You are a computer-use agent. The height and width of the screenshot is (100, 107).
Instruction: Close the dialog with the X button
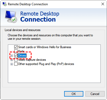click(103, 4)
